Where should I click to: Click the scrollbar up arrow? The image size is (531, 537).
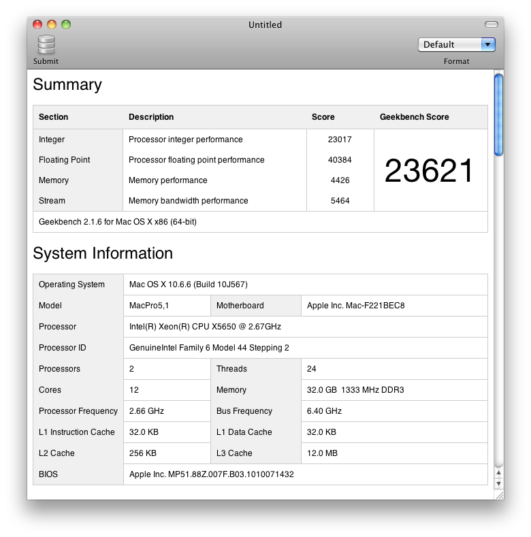point(499,472)
